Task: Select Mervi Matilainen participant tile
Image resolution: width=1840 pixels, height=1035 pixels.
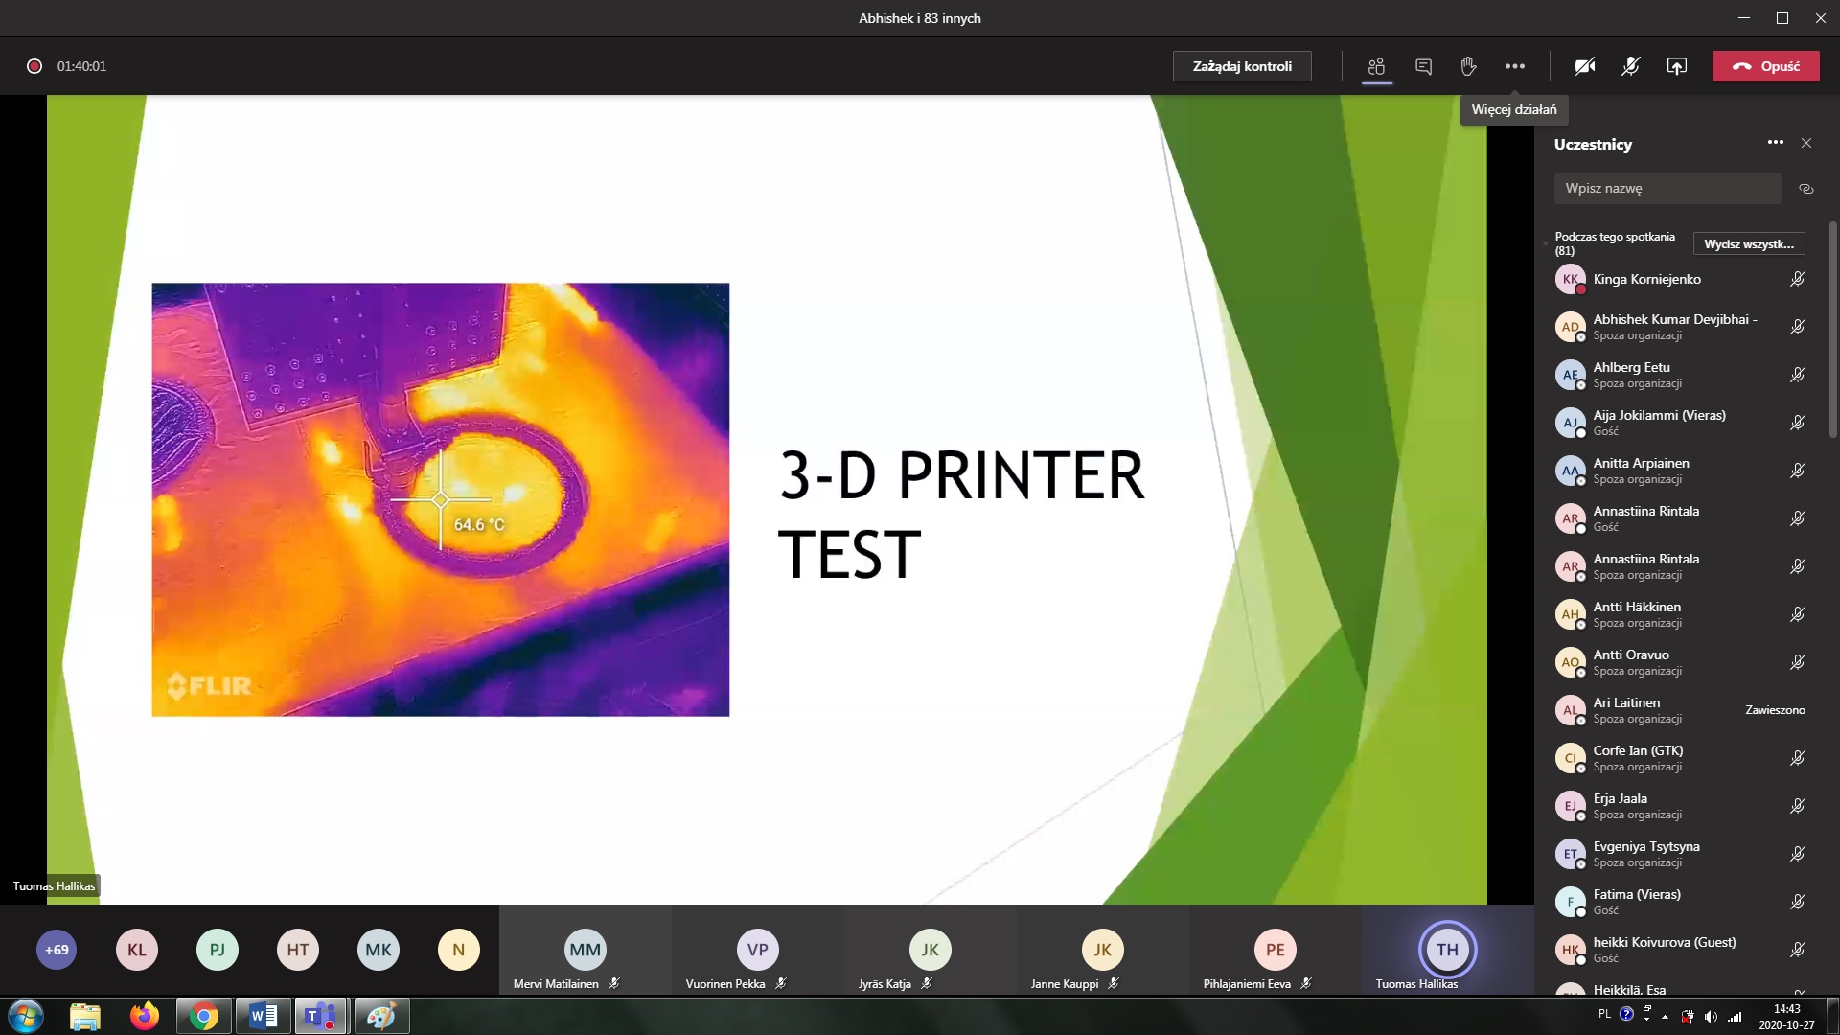Action: pos(585,951)
